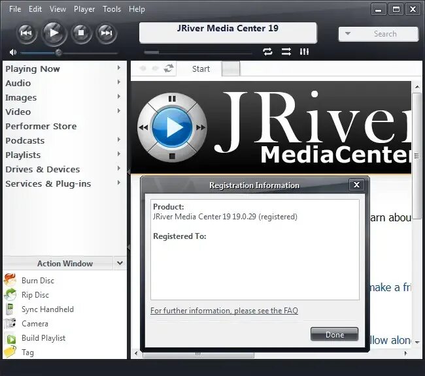Mute using the speaker volume icon
Screen dimensions: 425x376
(x=12, y=52)
